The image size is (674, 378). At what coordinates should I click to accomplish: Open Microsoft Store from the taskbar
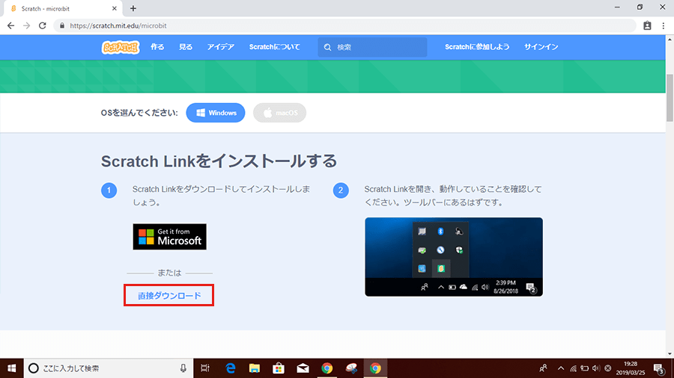pos(279,368)
